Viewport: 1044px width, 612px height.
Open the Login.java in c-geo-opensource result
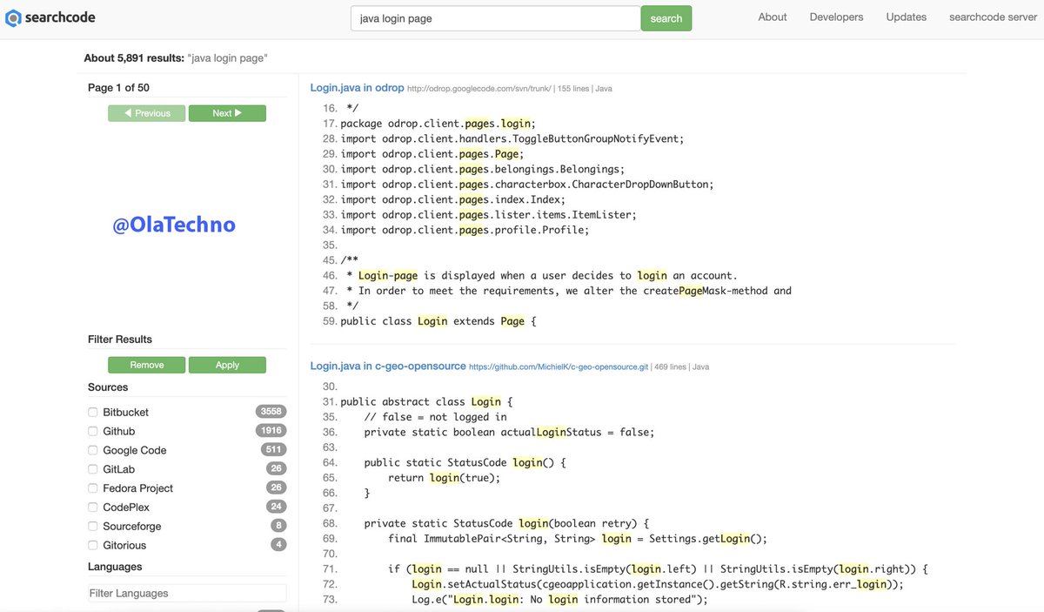tap(388, 367)
